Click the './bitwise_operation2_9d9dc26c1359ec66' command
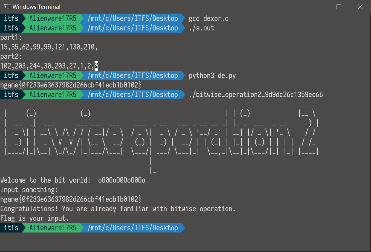This screenshot has height=252, width=371. click(x=256, y=95)
